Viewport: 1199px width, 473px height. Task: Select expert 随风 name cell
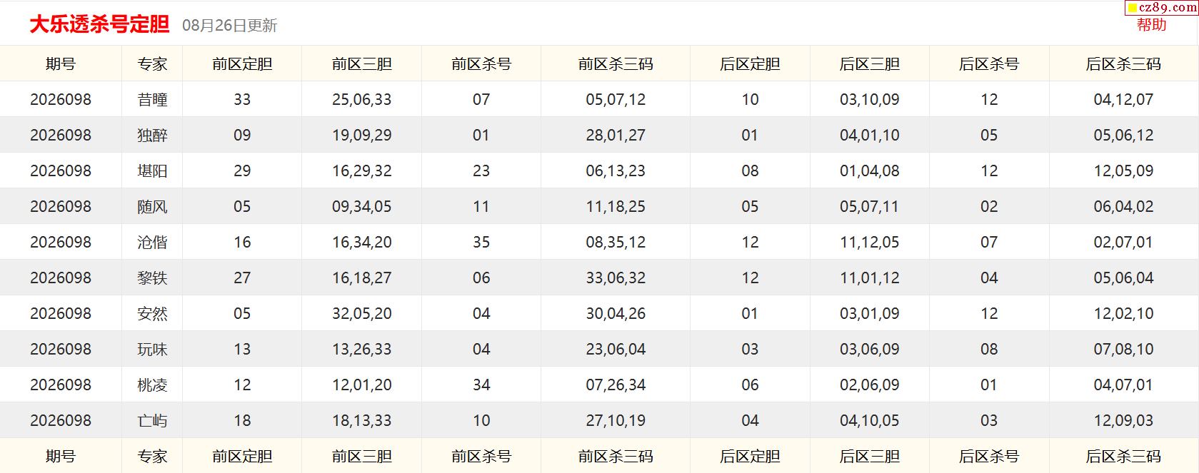click(x=152, y=207)
